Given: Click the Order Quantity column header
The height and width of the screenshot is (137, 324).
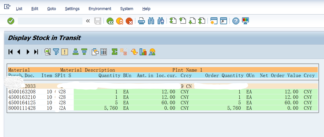Looking at the screenshot, I should pyautogui.click(x=224, y=76).
